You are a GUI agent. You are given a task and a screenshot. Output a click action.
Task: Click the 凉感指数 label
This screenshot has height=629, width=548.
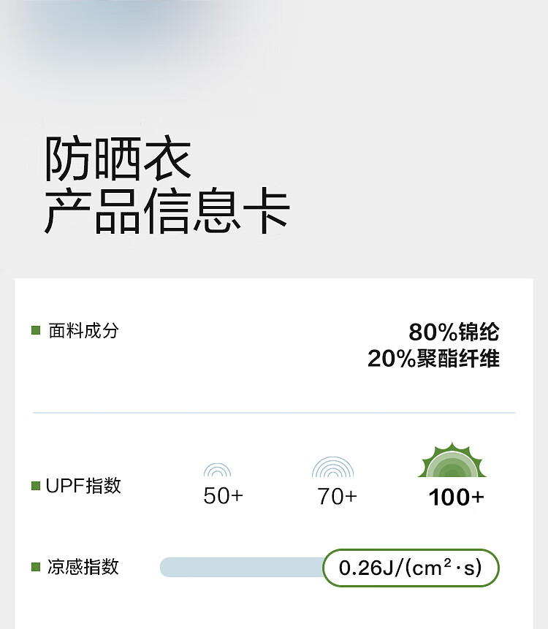click(x=83, y=567)
